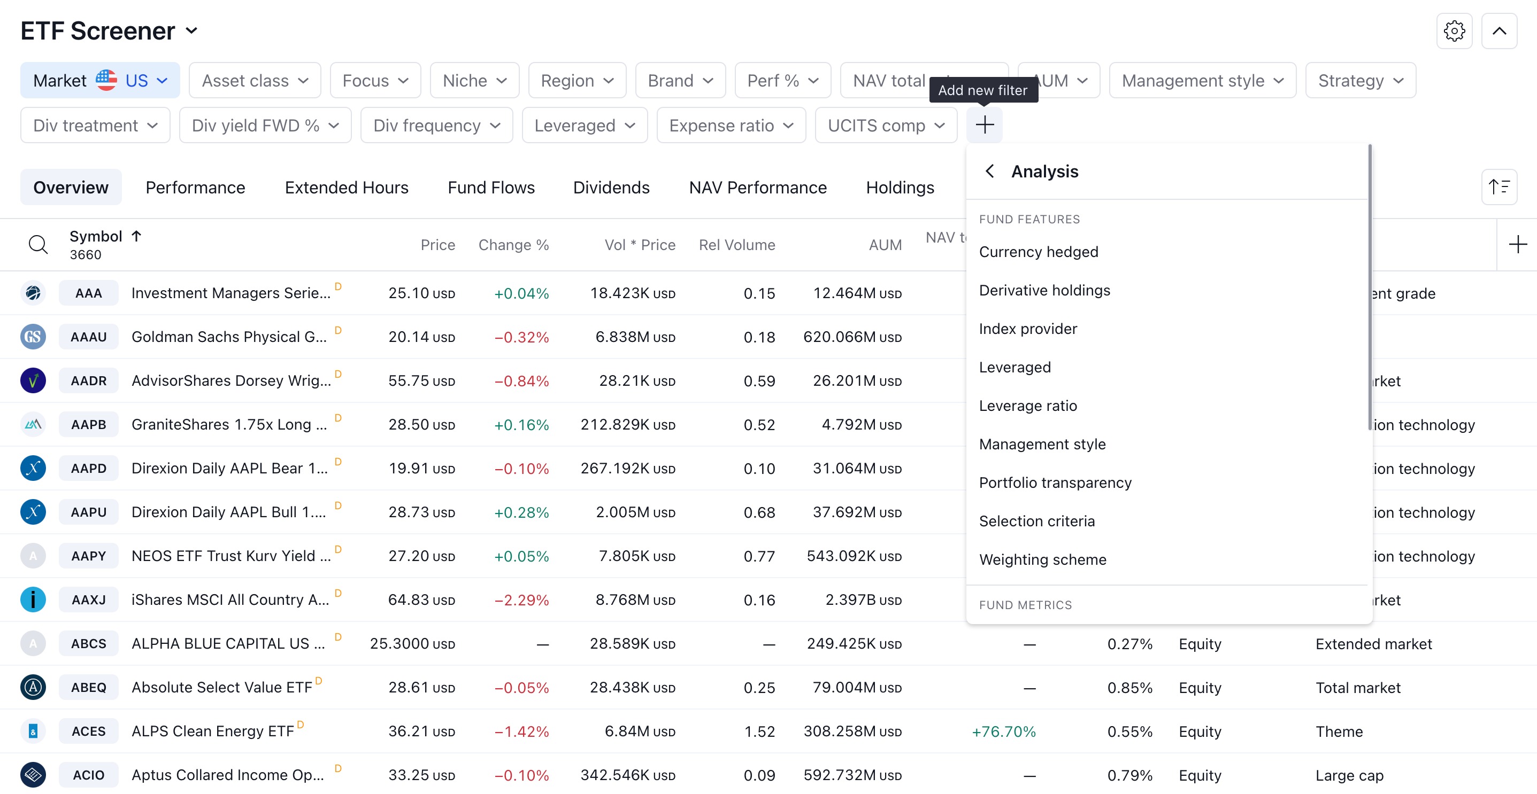Add a column with the header plus icon

[1517, 244]
